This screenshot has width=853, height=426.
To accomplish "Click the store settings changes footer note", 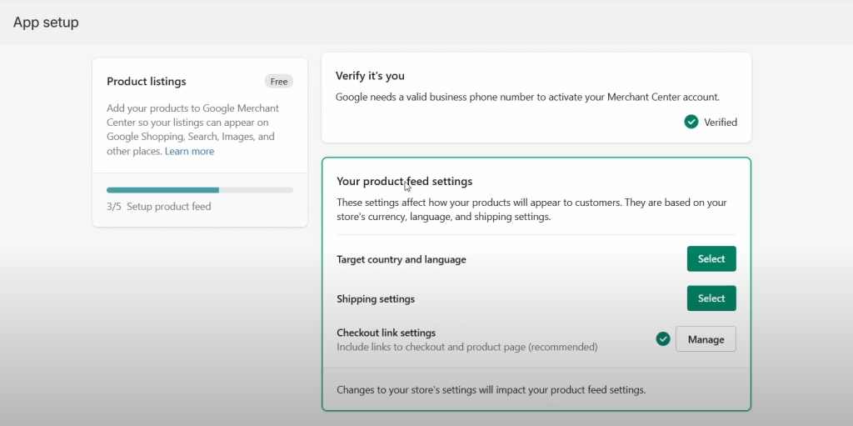I will pyautogui.click(x=491, y=389).
